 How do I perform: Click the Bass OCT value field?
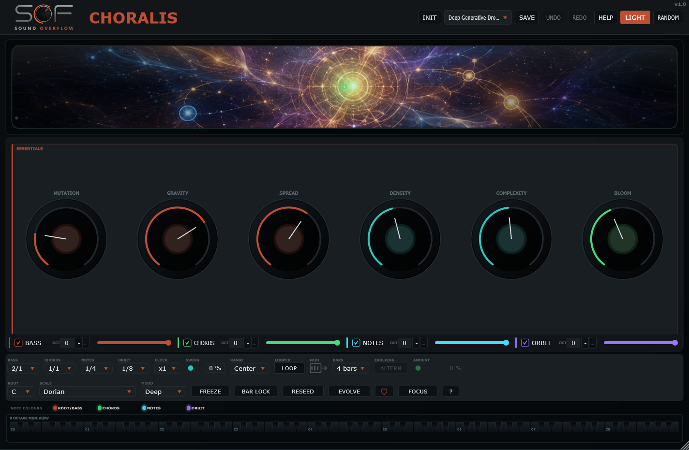[67, 343]
